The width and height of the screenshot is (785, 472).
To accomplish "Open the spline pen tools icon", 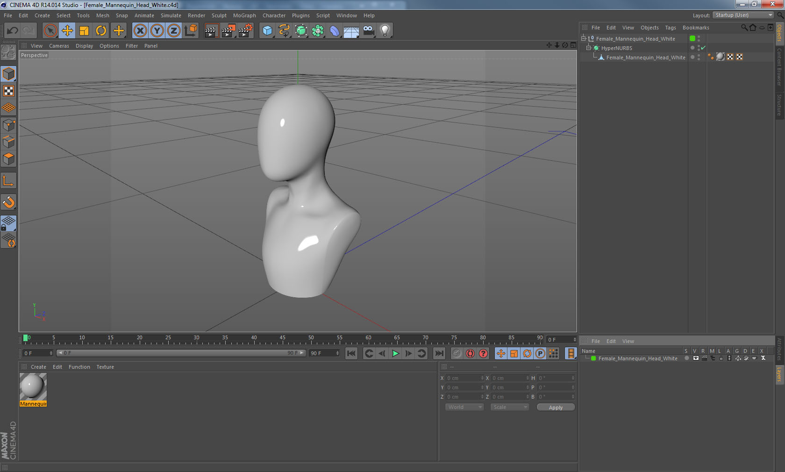I will [284, 31].
